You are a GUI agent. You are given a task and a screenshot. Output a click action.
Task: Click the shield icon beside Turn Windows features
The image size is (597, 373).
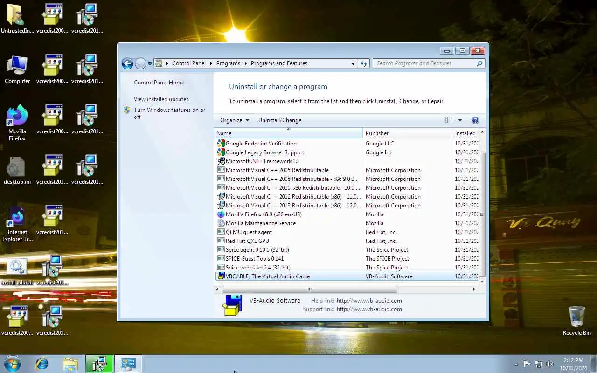coord(127,110)
